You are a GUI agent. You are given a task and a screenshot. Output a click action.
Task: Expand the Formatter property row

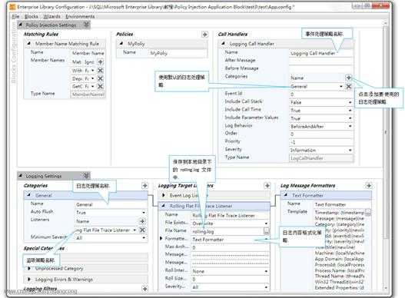161,238
